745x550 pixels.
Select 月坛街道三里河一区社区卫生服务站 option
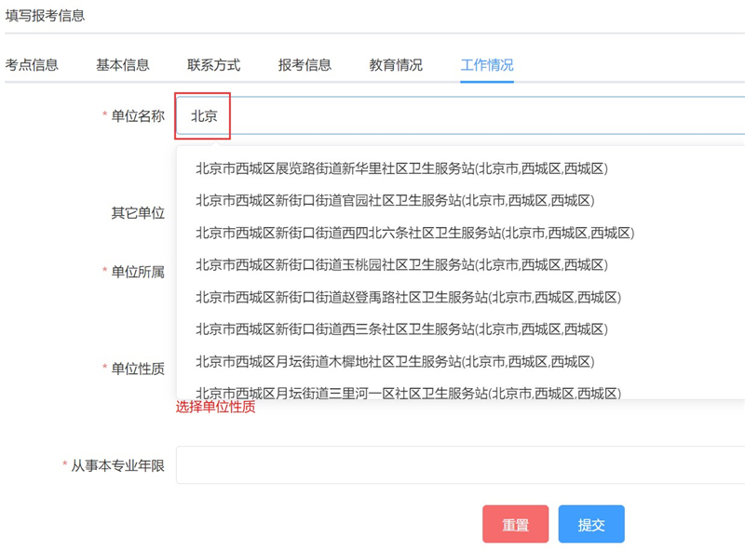pos(407,392)
